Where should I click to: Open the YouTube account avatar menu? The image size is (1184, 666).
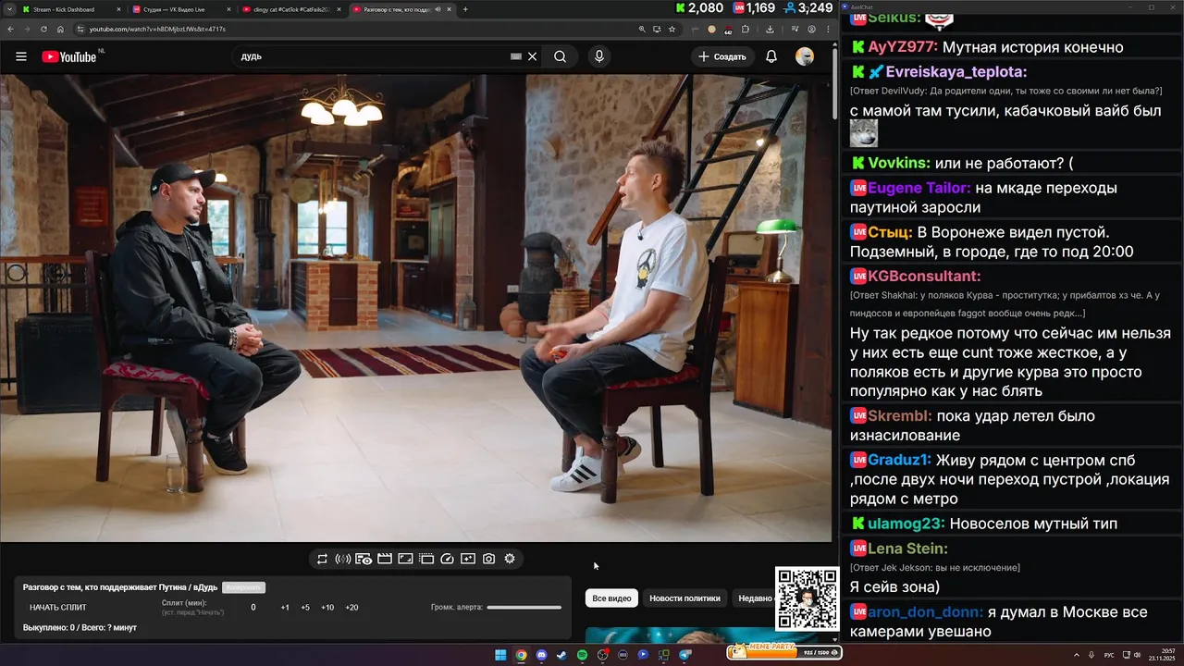click(x=805, y=56)
